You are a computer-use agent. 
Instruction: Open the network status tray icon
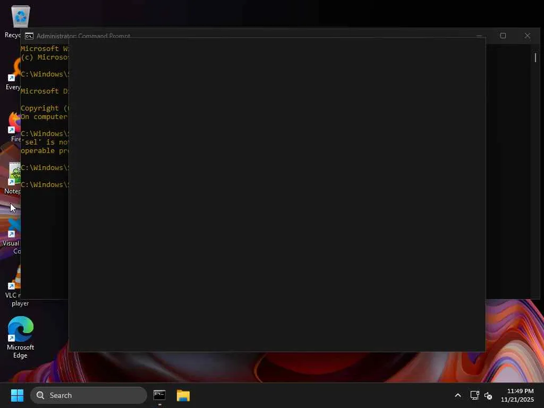pos(474,395)
